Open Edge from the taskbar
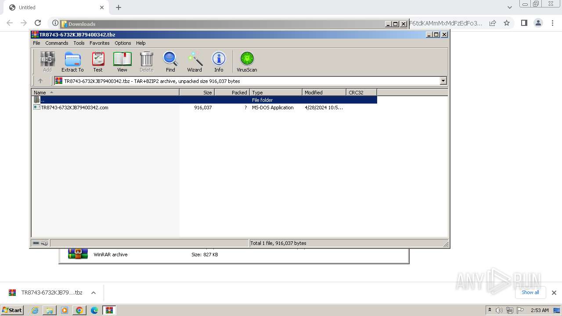 pos(94,310)
